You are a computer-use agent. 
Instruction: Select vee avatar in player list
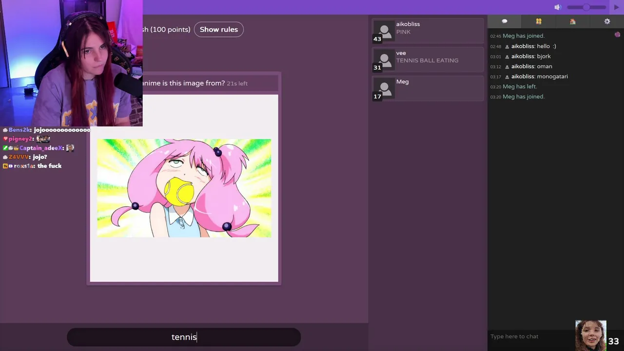(384, 60)
